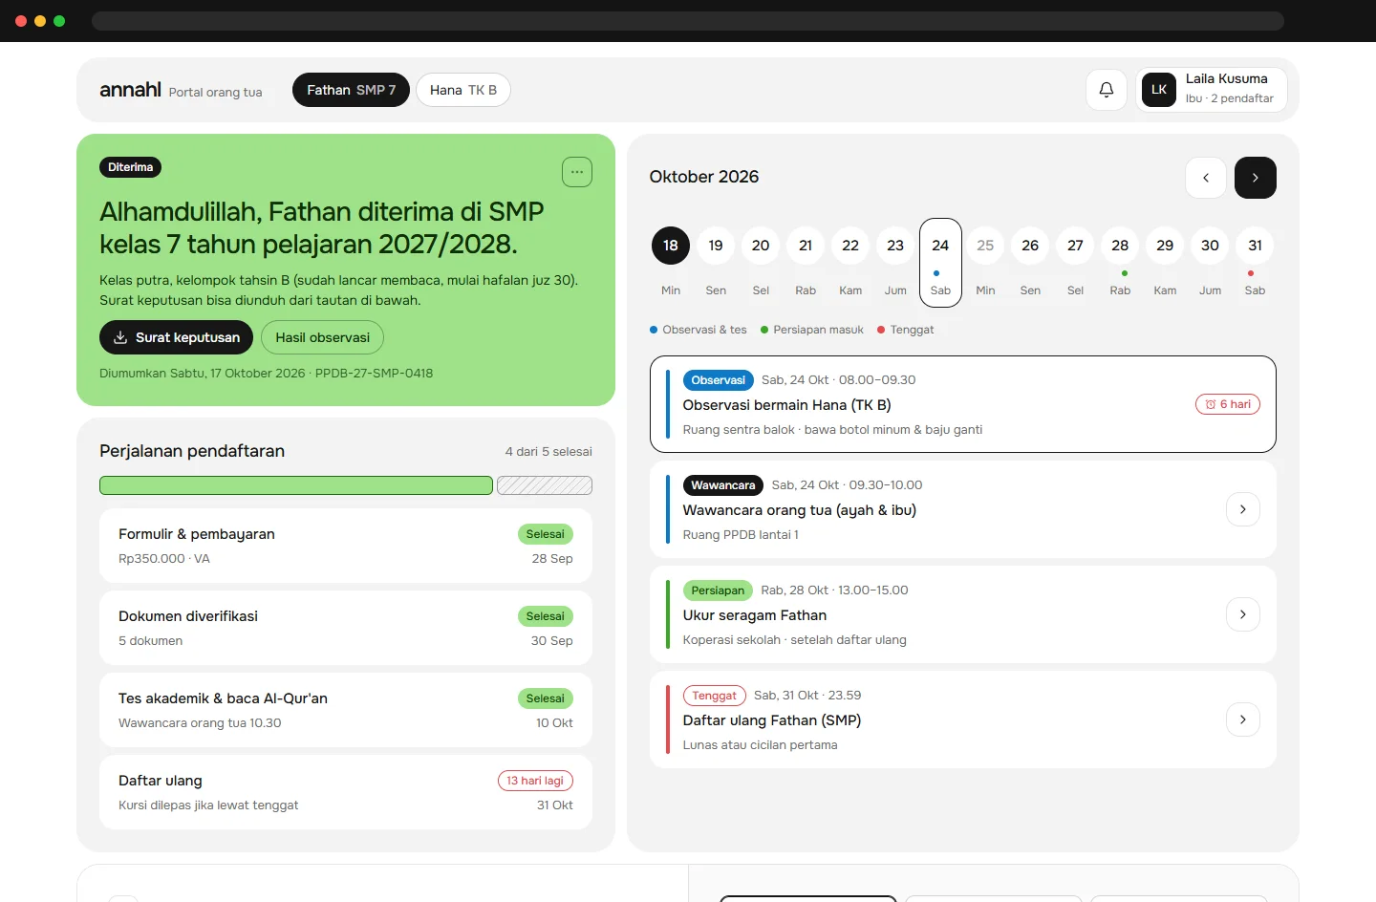
Task: Open the notifications bell
Action: tap(1107, 90)
